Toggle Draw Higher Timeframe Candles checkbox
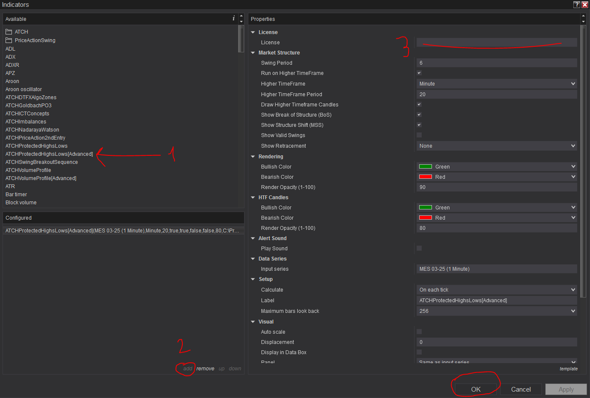This screenshot has width=590, height=398. tap(419, 104)
